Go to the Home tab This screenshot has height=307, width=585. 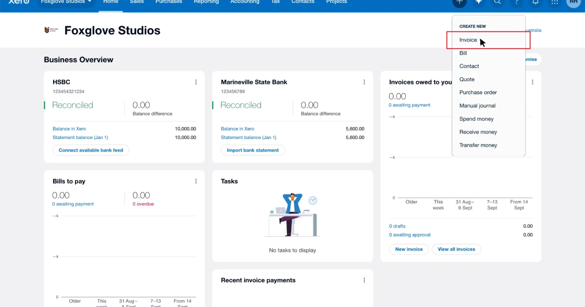[111, 2]
